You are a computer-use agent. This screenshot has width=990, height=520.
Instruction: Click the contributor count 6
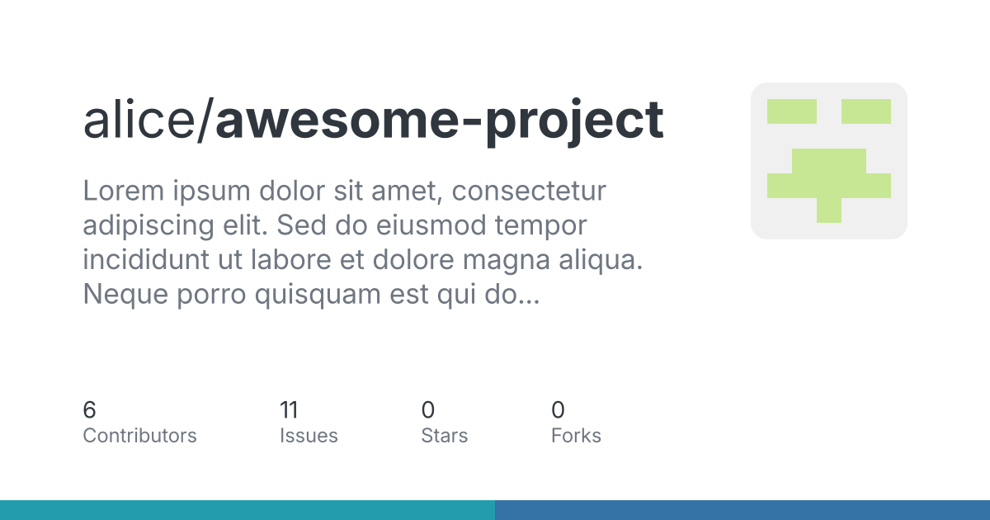click(x=90, y=409)
